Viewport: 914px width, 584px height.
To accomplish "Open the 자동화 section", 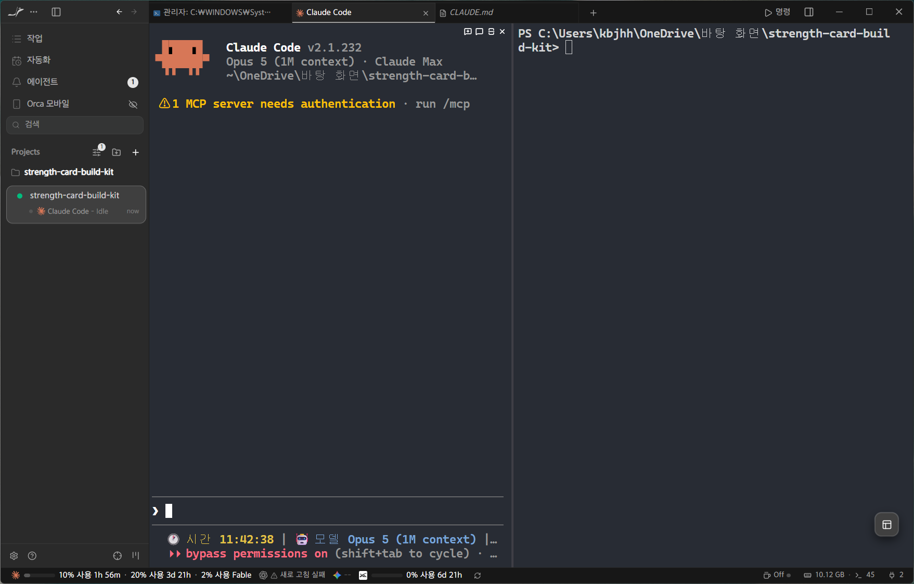I will [x=74, y=60].
